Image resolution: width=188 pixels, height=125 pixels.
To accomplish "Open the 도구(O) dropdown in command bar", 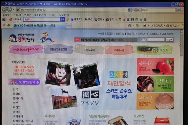I will [172, 26].
